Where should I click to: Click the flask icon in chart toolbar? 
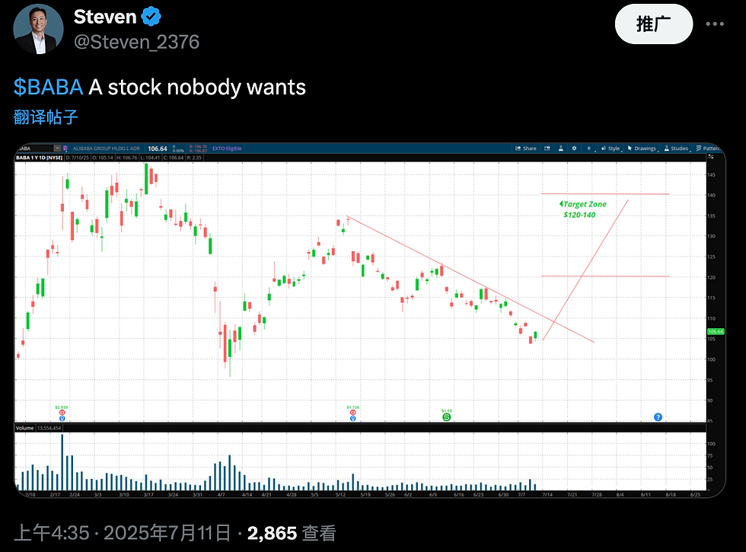coord(561,148)
